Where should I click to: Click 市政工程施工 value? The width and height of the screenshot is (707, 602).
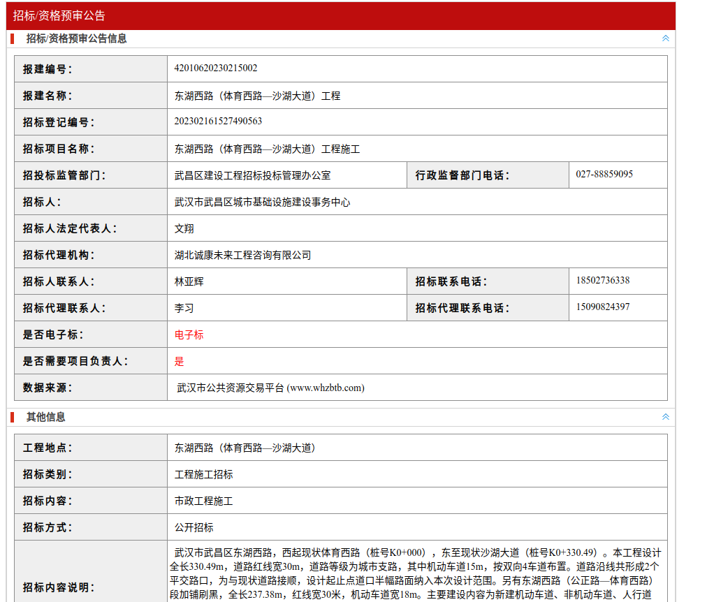click(x=203, y=501)
